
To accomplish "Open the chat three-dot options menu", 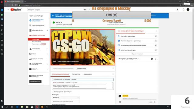I will click(156, 59).
